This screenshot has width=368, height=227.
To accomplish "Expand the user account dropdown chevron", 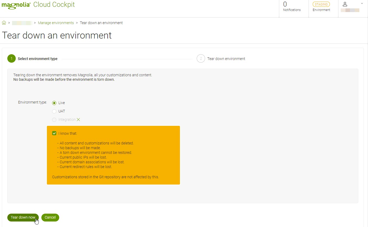I will tap(362, 3).
